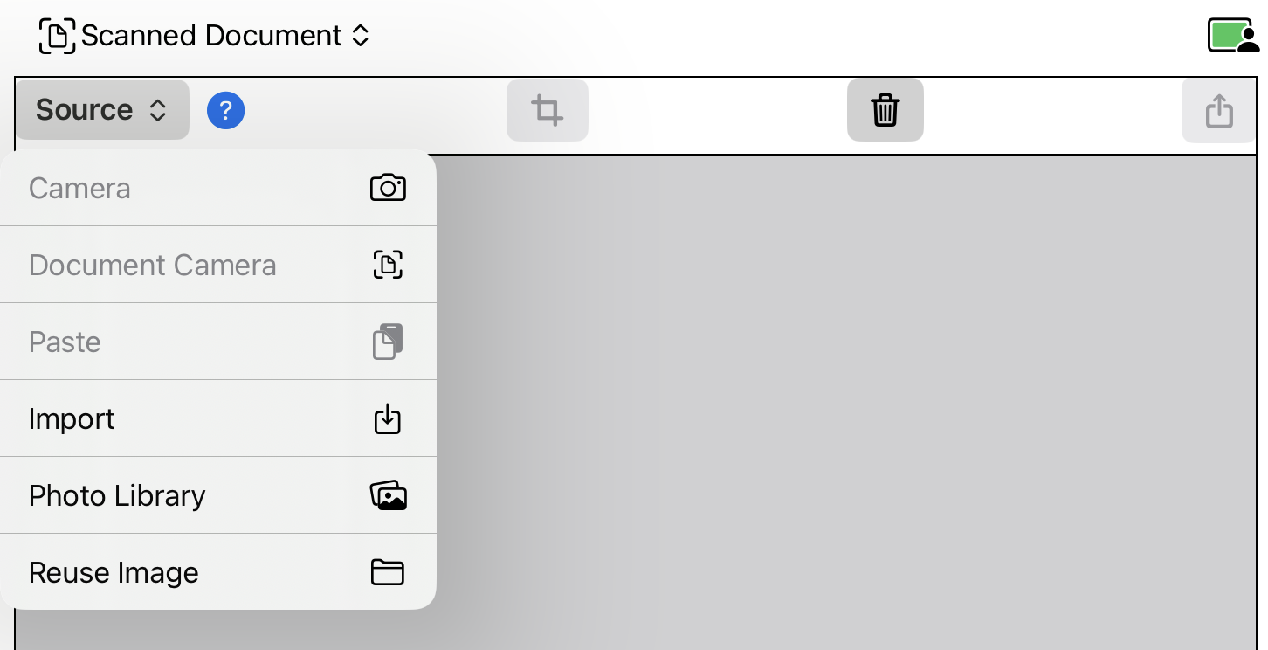Select the crop tool icon
The height and width of the screenshot is (650, 1268).
point(548,110)
